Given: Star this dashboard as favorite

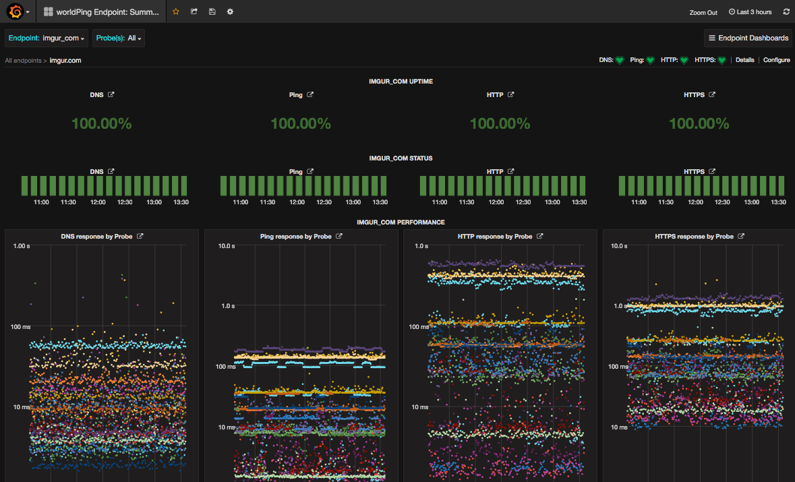Looking at the screenshot, I should point(176,11).
